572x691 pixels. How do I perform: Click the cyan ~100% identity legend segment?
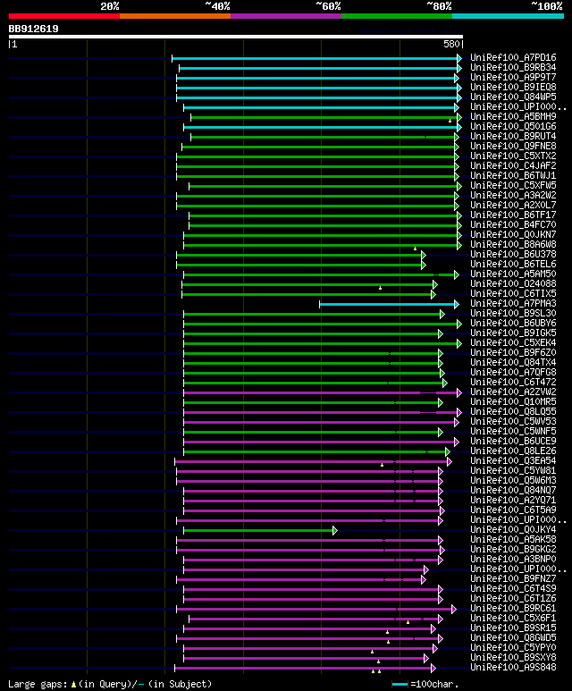(x=509, y=16)
